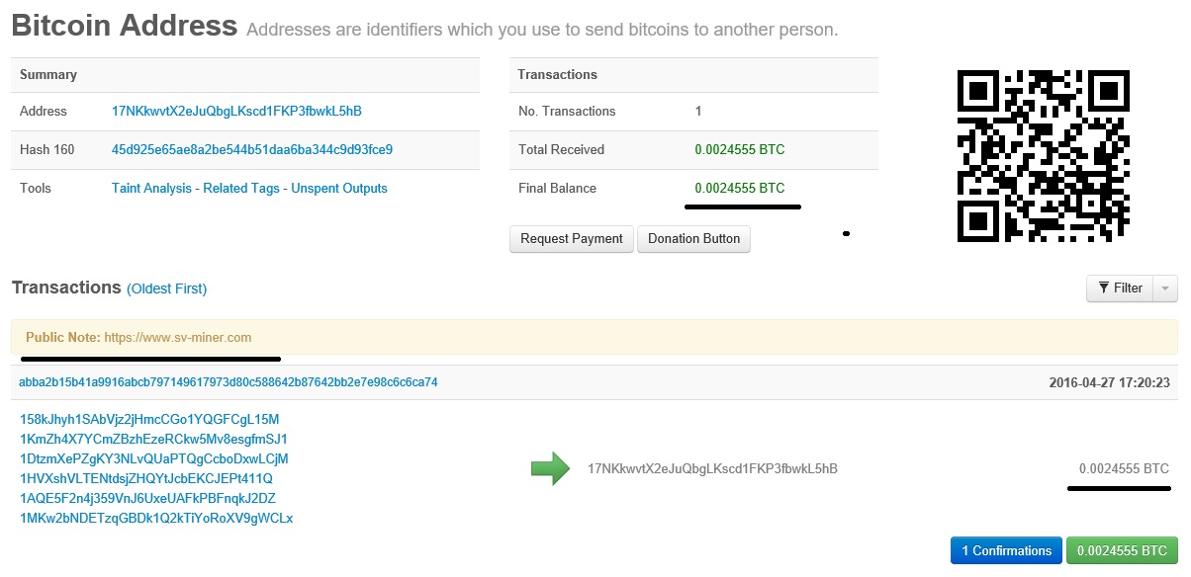Open the Taint Analysis link
Image resolution: width=1191 pixels, height=577 pixels.
click(x=151, y=188)
